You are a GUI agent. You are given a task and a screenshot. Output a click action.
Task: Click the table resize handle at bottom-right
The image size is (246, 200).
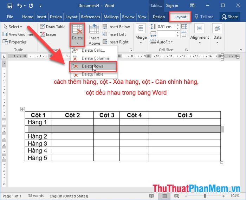pos(222,163)
